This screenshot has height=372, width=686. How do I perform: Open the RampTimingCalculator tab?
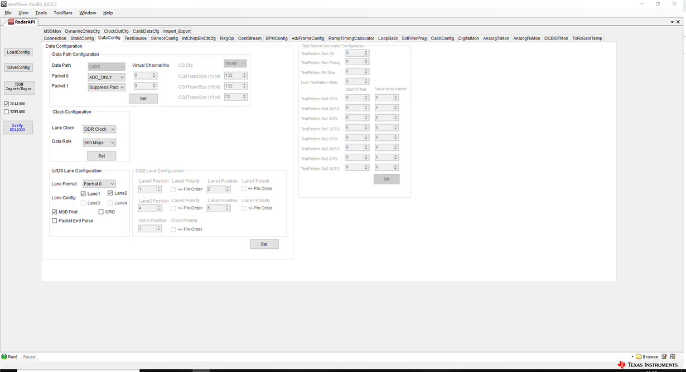point(351,38)
